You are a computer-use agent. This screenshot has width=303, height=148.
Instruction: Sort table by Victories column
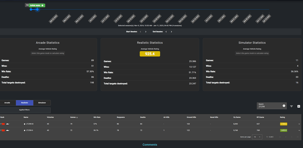tap(50, 117)
